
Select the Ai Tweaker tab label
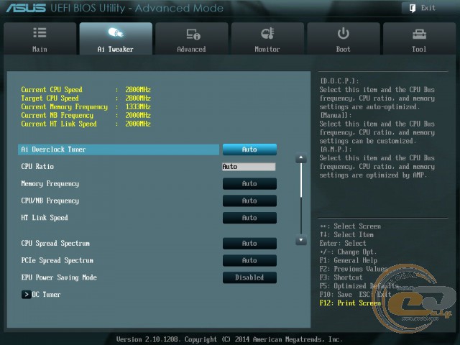(115, 50)
